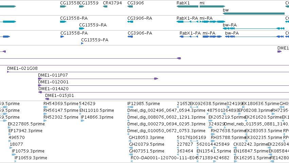This screenshot has width=289, height=163.
Task: Select the EP17942.3prime EST label
Action: [x=25, y=131]
